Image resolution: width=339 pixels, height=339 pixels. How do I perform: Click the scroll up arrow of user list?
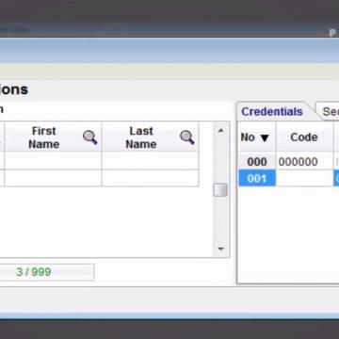[220, 130]
